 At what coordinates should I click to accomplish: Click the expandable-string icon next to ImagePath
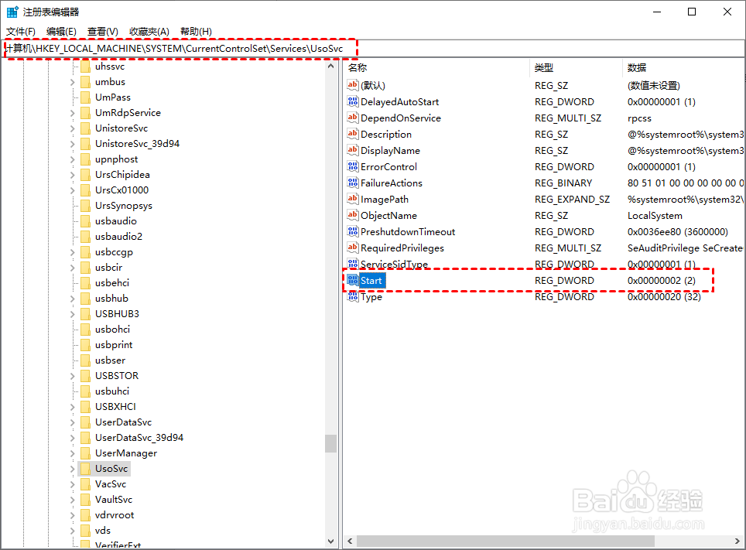click(x=353, y=199)
